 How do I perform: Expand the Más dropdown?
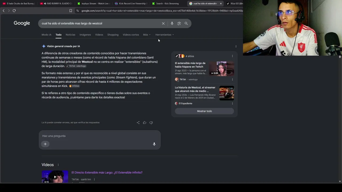pos(147,35)
